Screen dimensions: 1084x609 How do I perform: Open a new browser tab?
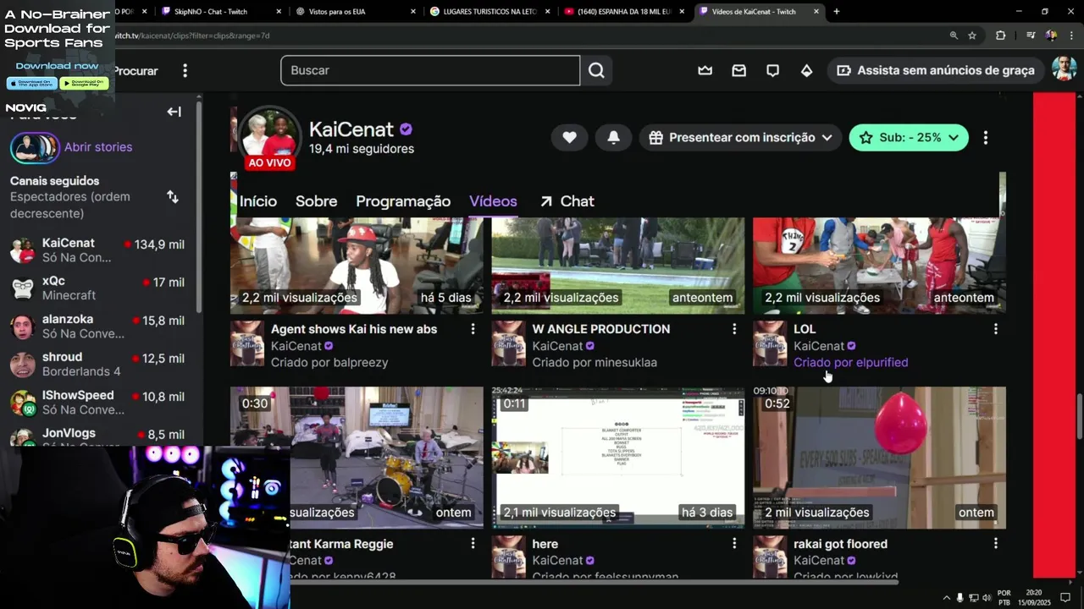[x=836, y=12]
